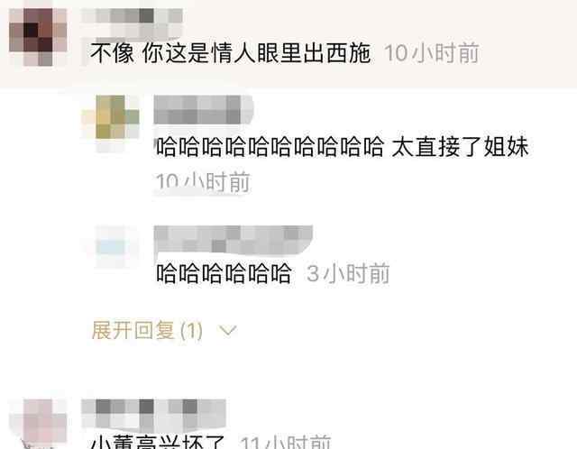Tap blurred username above 太直接了姐妹 reply
The height and width of the screenshot is (449, 577).
point(204,109)
